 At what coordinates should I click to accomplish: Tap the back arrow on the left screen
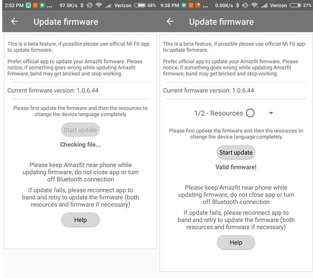coord(14,21)
